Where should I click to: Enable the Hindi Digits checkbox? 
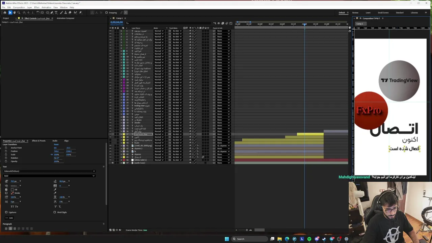[x=55, y=212]
